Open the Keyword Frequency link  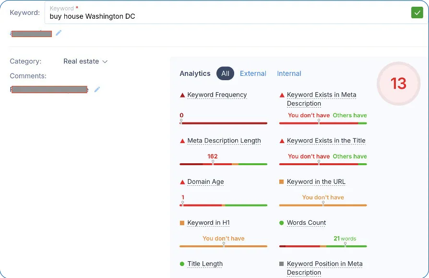coord(216,95)
